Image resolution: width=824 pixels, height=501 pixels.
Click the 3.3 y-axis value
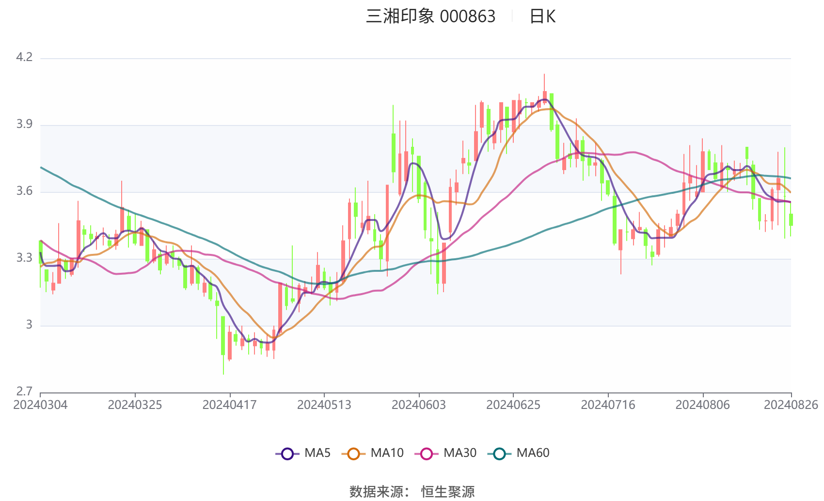(x=24, y=258)
